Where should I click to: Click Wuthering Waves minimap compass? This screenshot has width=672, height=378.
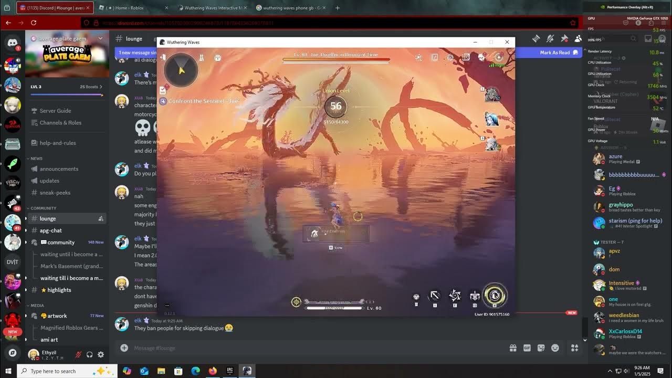(x=181, y=69)
